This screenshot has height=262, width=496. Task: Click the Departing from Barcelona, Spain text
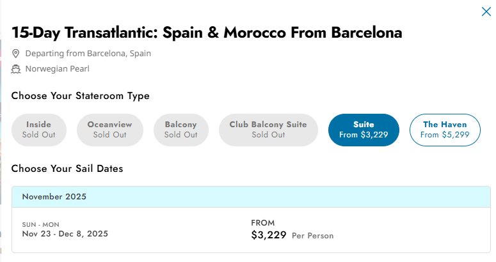coord(88,53)
